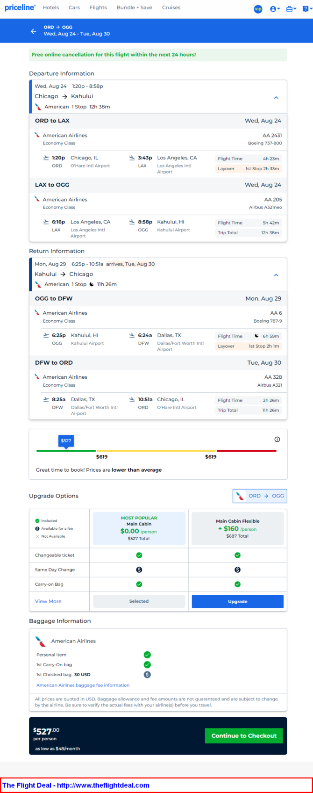Click Main Cabin Flexible Changeable ticket checkmark

237,555
